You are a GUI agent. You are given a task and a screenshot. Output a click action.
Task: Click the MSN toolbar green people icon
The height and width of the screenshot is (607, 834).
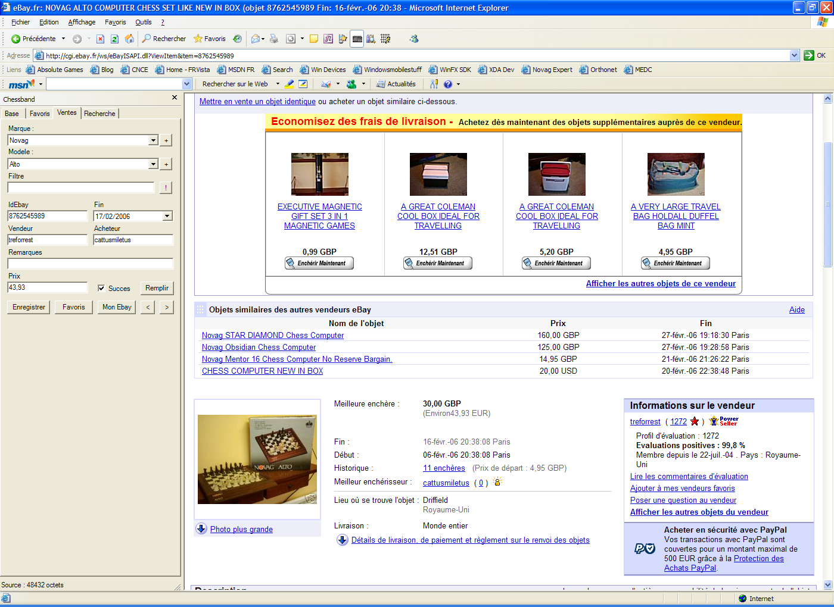pyautogui.click(x=351, y=85)
